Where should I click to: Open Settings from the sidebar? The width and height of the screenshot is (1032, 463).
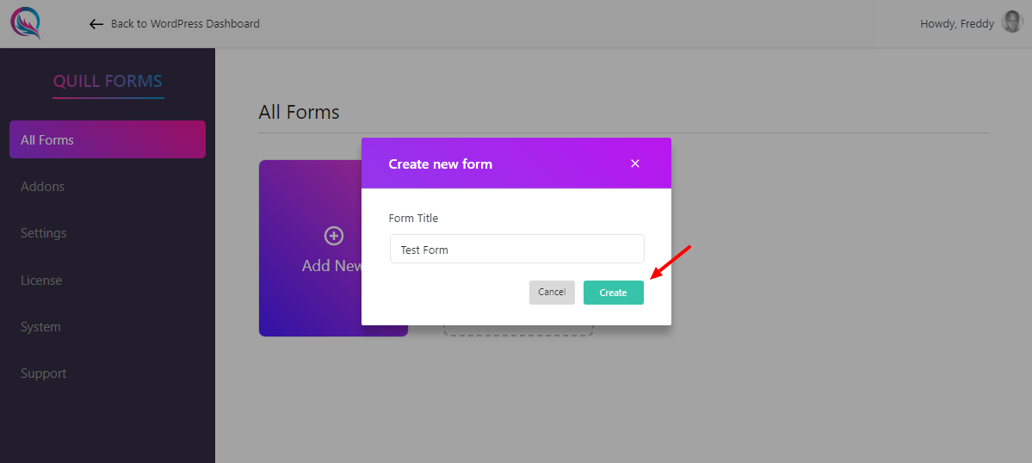click(44, 233)
